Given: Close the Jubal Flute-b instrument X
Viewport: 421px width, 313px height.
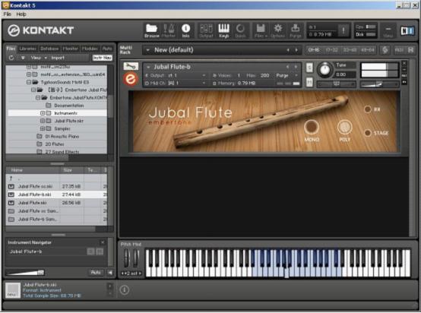Looking at the screenshot, I should click(x=404, y=63).
